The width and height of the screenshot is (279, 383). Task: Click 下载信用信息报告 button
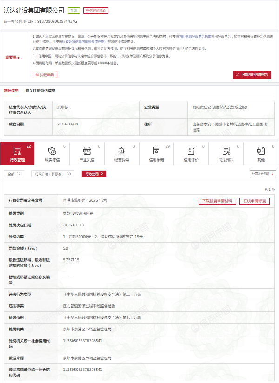coord(252,75)
